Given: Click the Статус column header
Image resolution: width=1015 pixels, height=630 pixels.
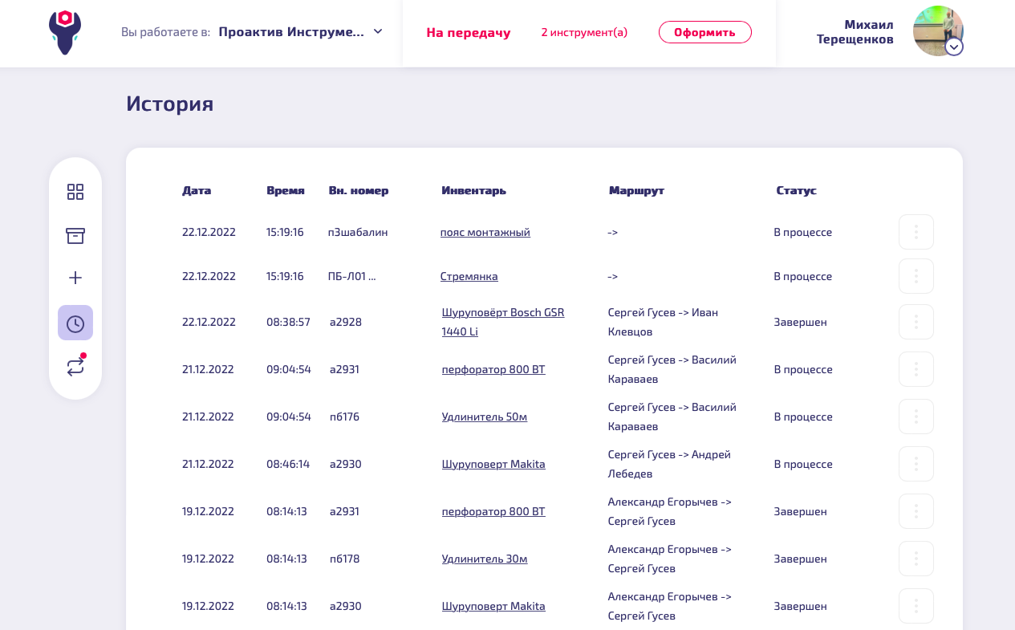Looking at the screenshot, I should [796, 190].
